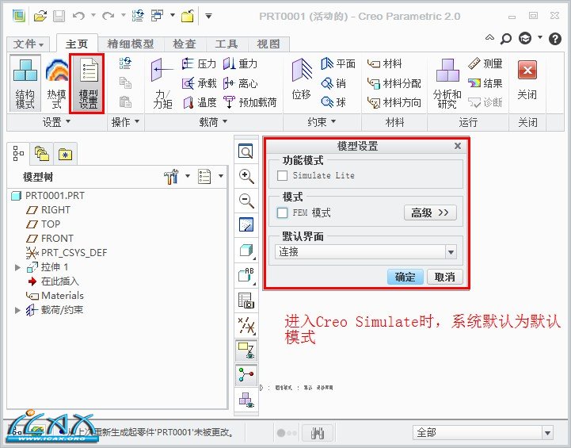Enable the Simulate Lite checkbox
Image resolution: width=571 pixels, height=448 pixels.
282,176
